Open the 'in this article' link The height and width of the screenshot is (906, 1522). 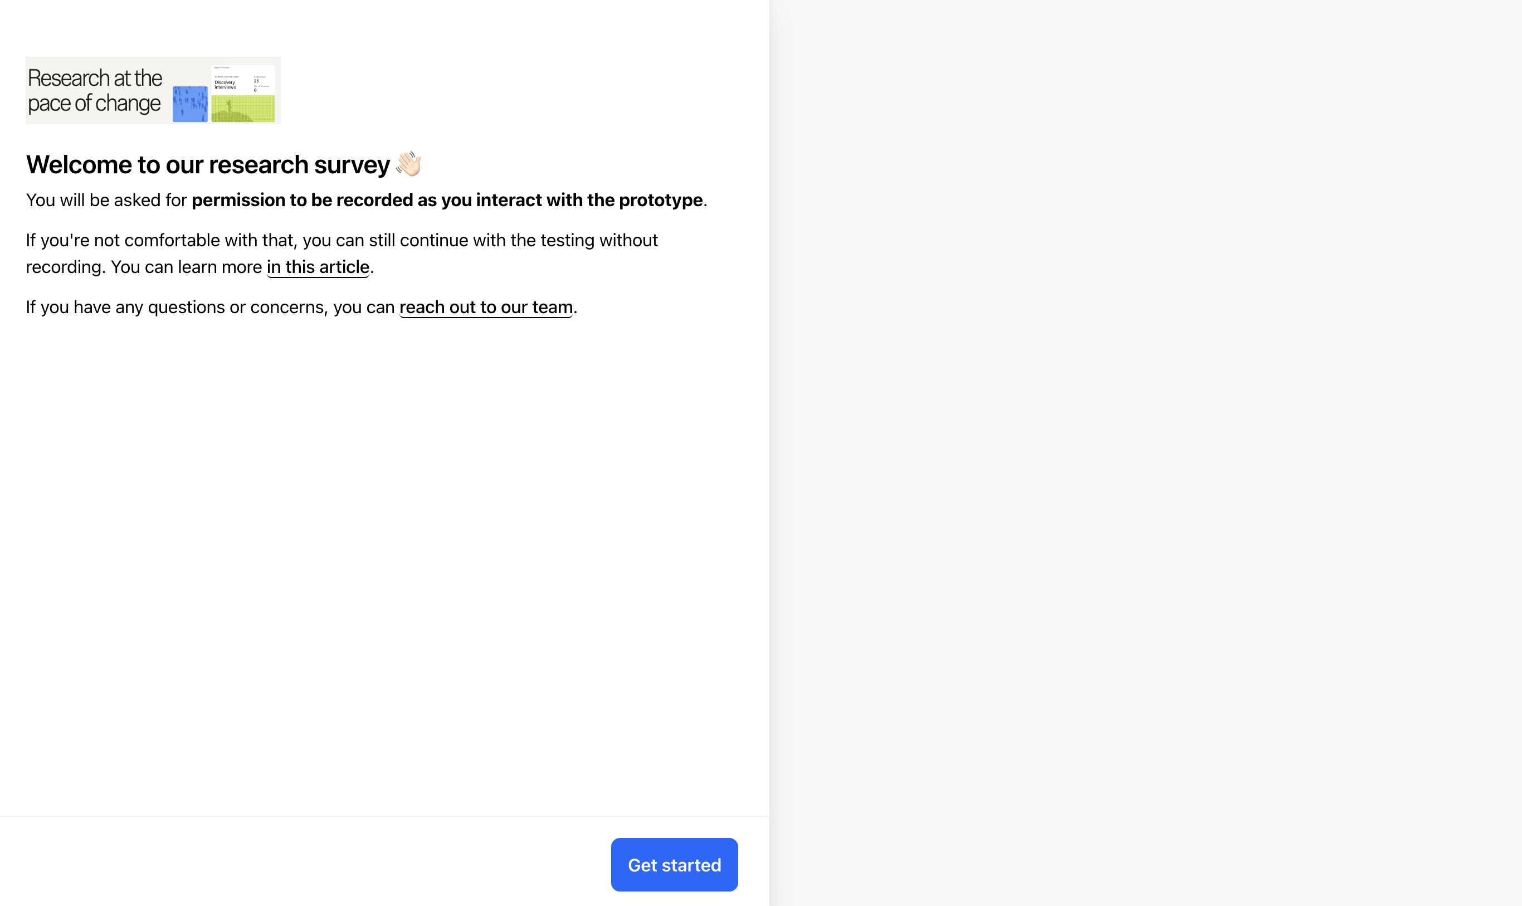click(x=318, y=267)
